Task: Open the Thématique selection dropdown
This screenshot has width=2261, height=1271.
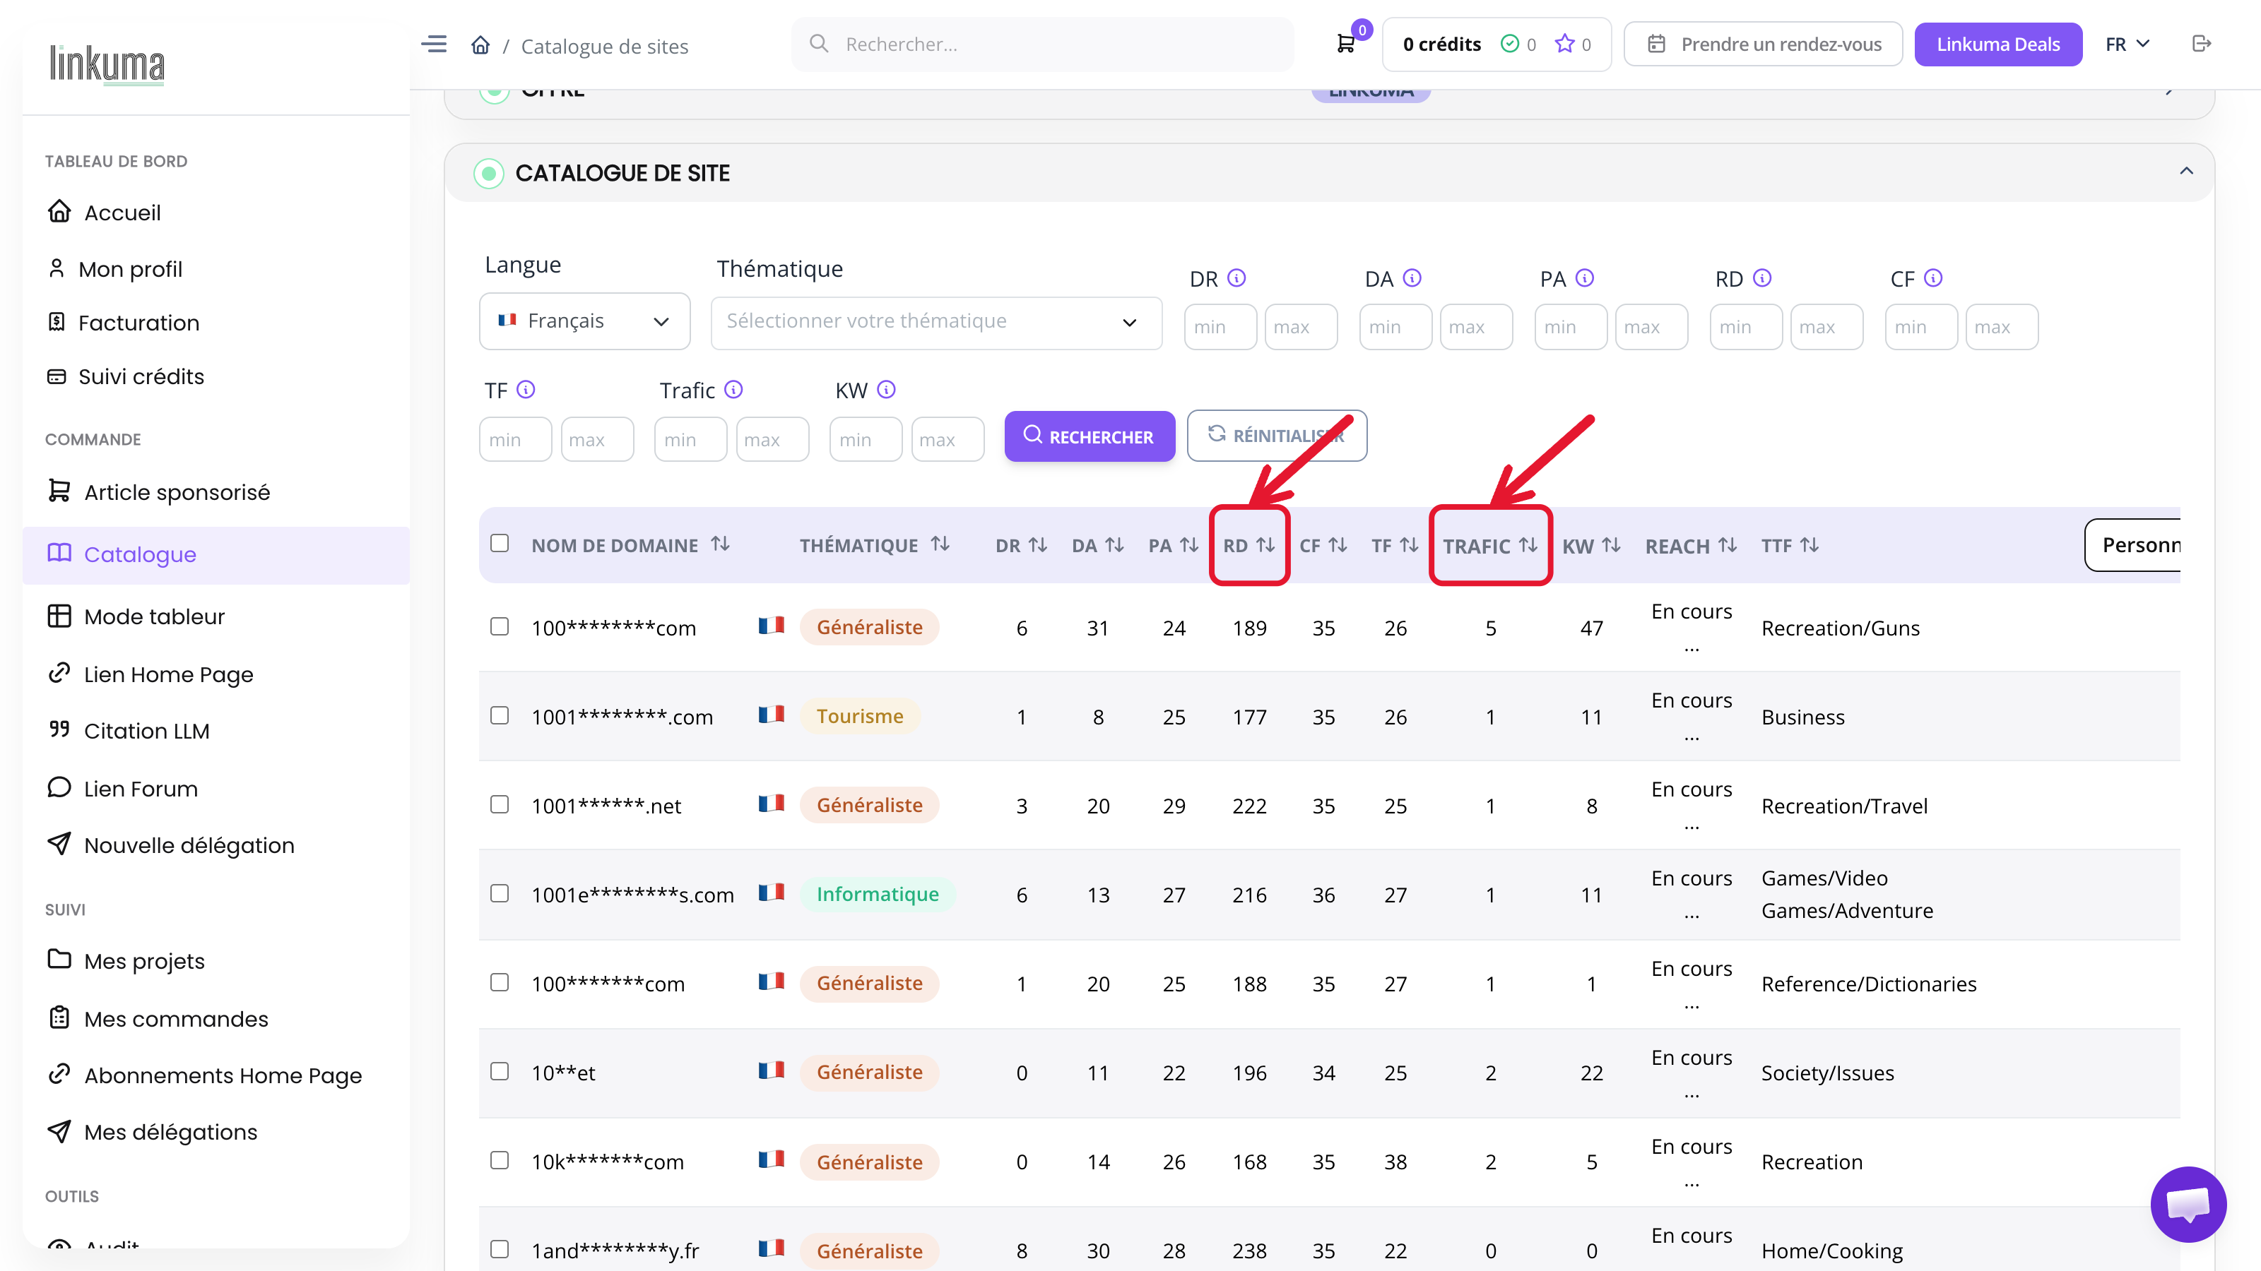Action: pyautogui.click(x=936, y=323)
